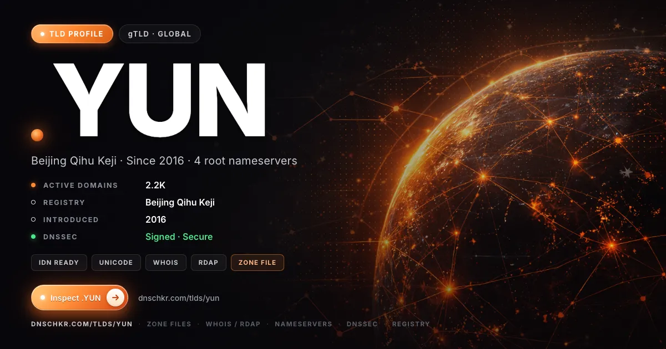The image size is (666, 349).
Task: Select the IDN READY tag
Action: (x=59, y=263)
